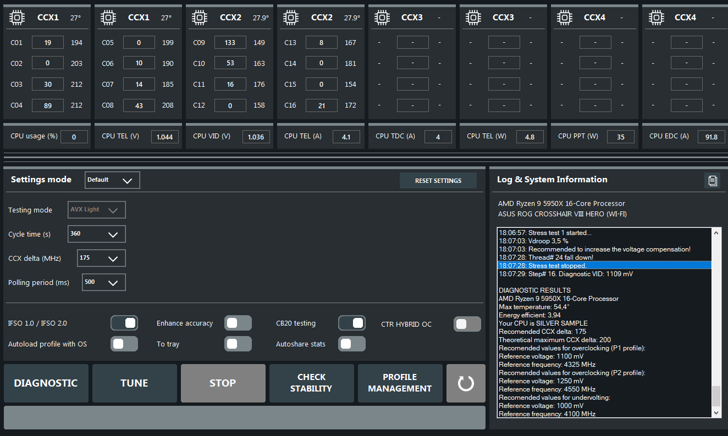The width and height of the screenshot is (728, 436).
Task: Toggle the CB20 testing switch
Action: [352, 323]
